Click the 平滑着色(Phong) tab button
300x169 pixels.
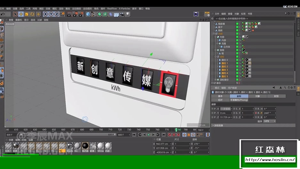239,100
